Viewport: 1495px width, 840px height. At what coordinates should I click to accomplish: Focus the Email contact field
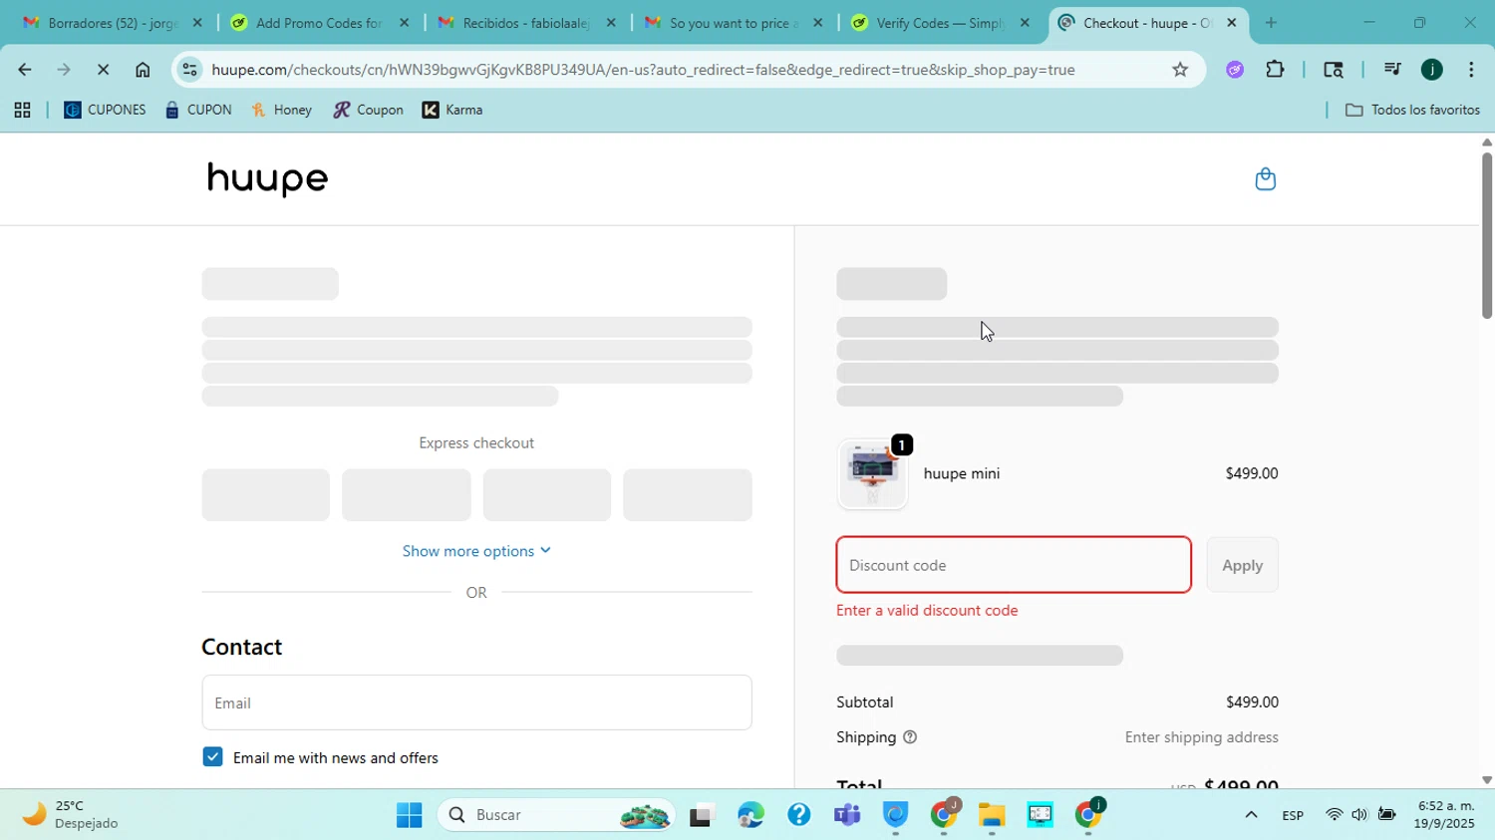click(476, 702)
